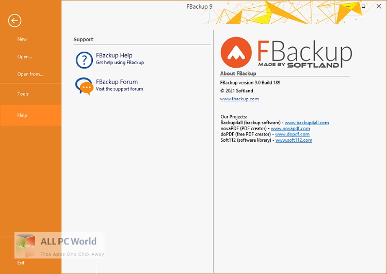Click the forum speech bubble icon
Screen dimensions: 387x274
[x=84, y=86]
